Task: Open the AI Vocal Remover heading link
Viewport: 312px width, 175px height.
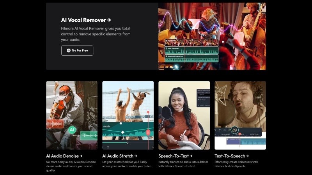Action: (x=83, y=20)
